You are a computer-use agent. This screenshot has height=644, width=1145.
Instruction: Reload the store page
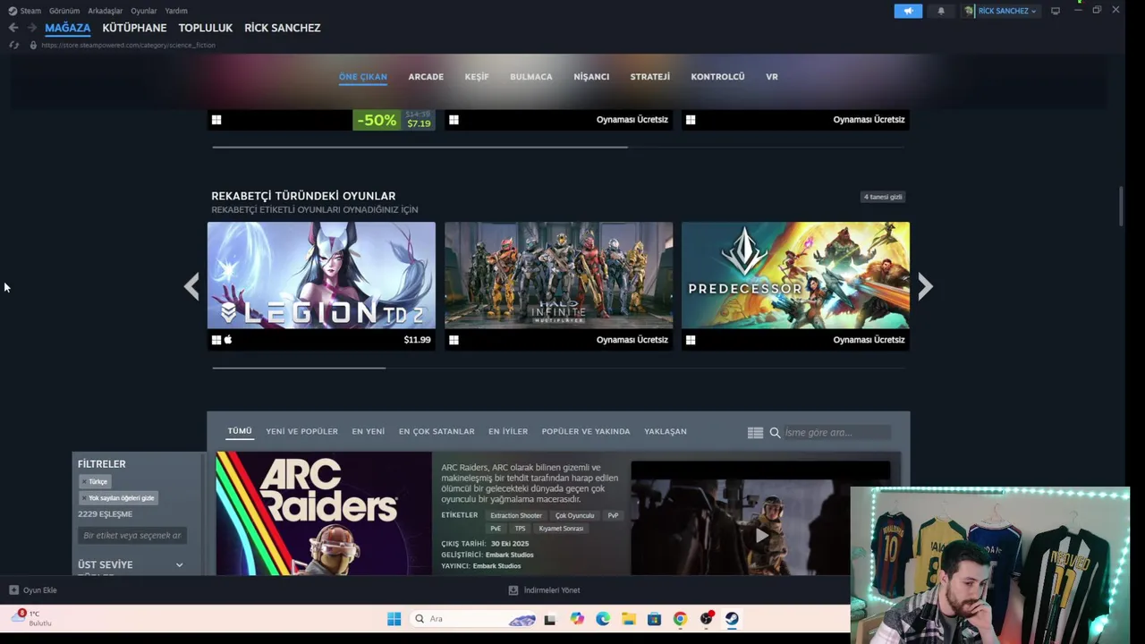(x=13, y=45)
